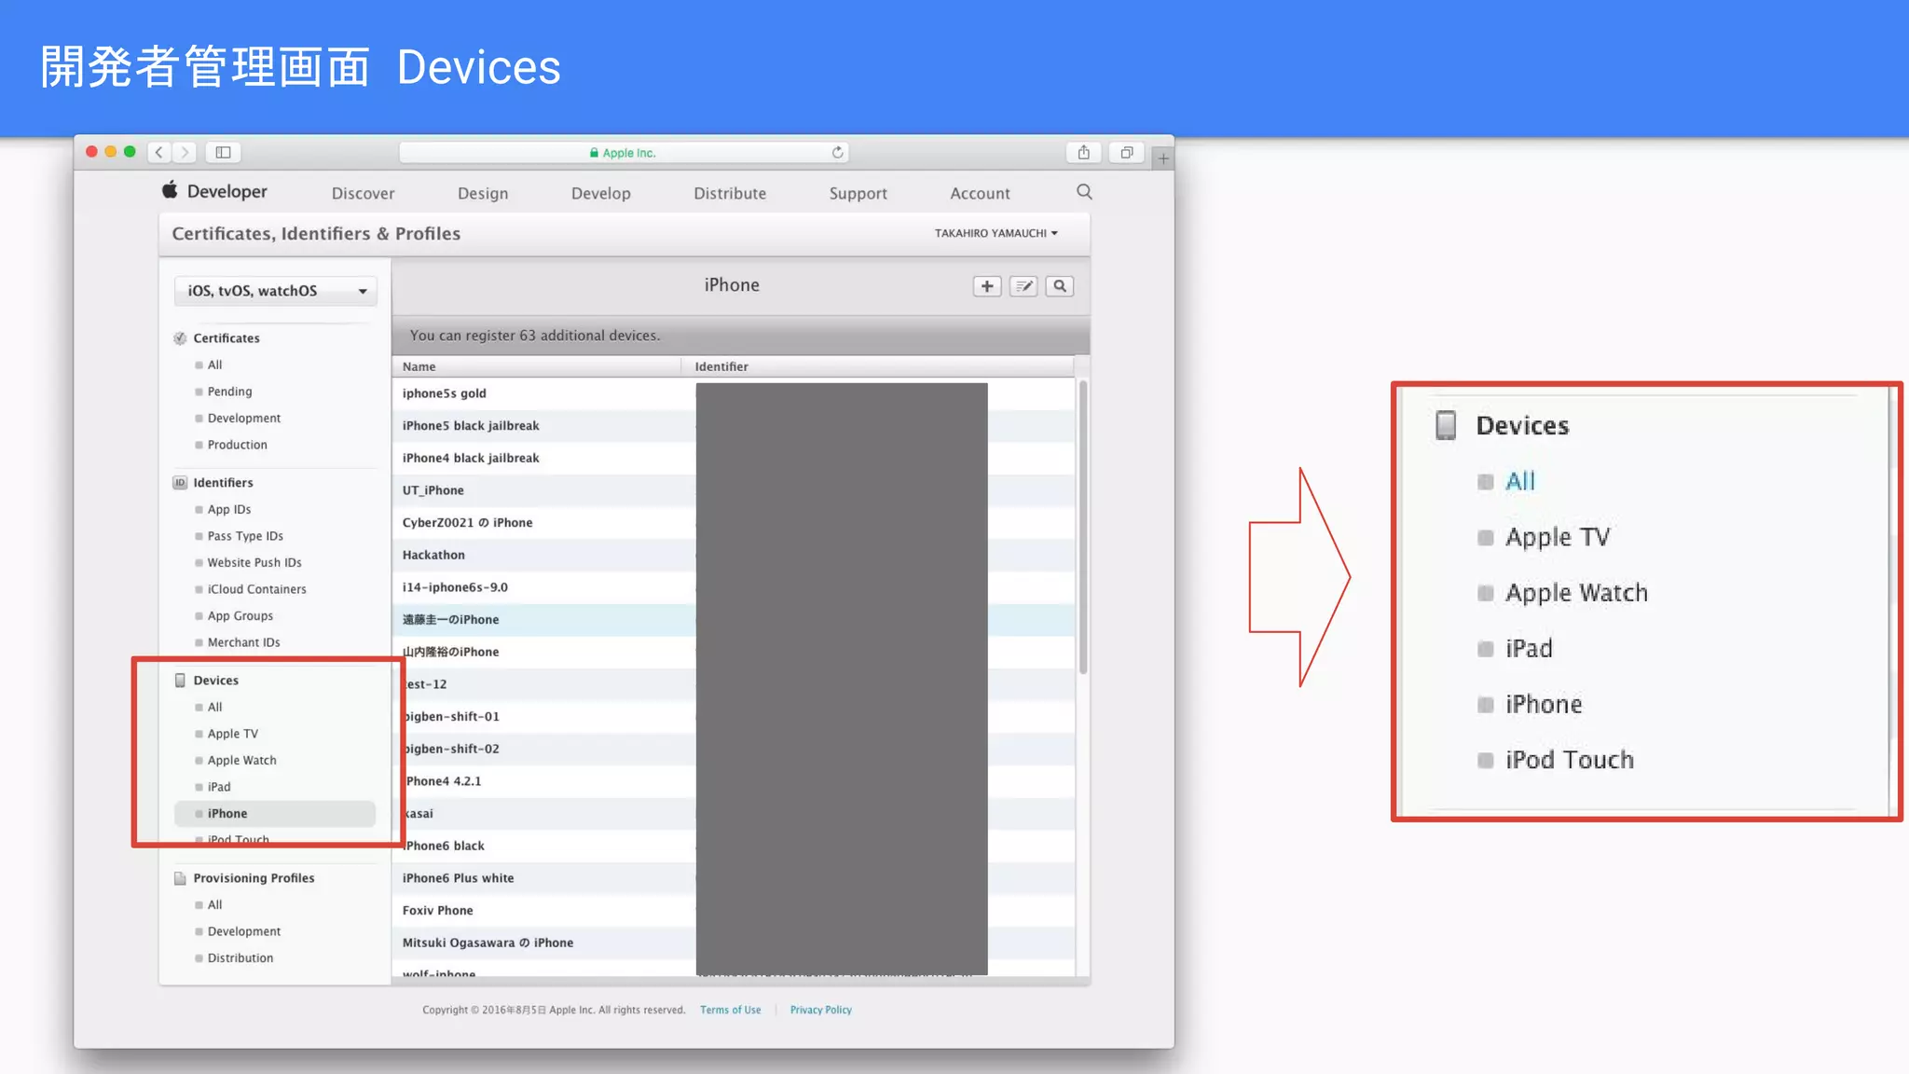
Task: Click the device list search magnifier icon
Action: (x=1060, y=286)
